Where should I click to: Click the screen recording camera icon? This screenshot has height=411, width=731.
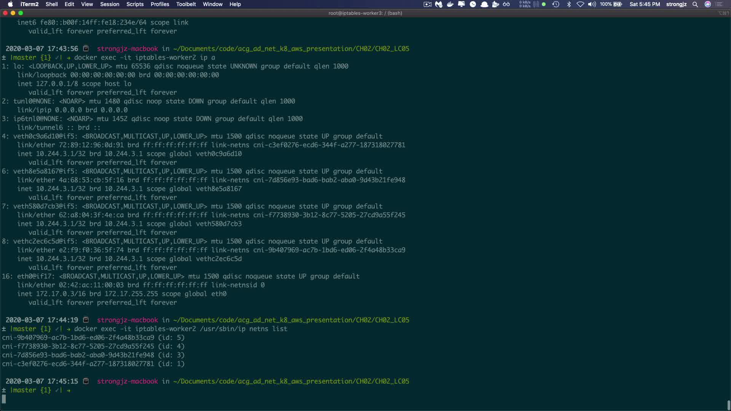(x=427, y=4)
